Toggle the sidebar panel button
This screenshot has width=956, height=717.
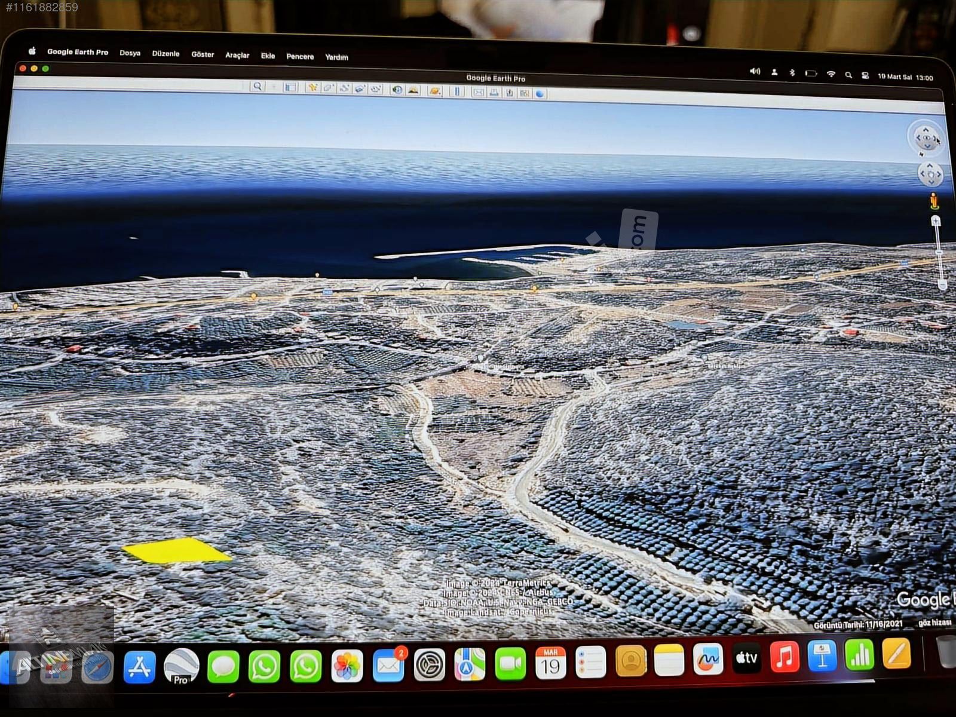coord(290,87)
